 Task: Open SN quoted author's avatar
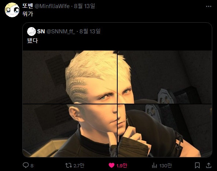[32, 31]
